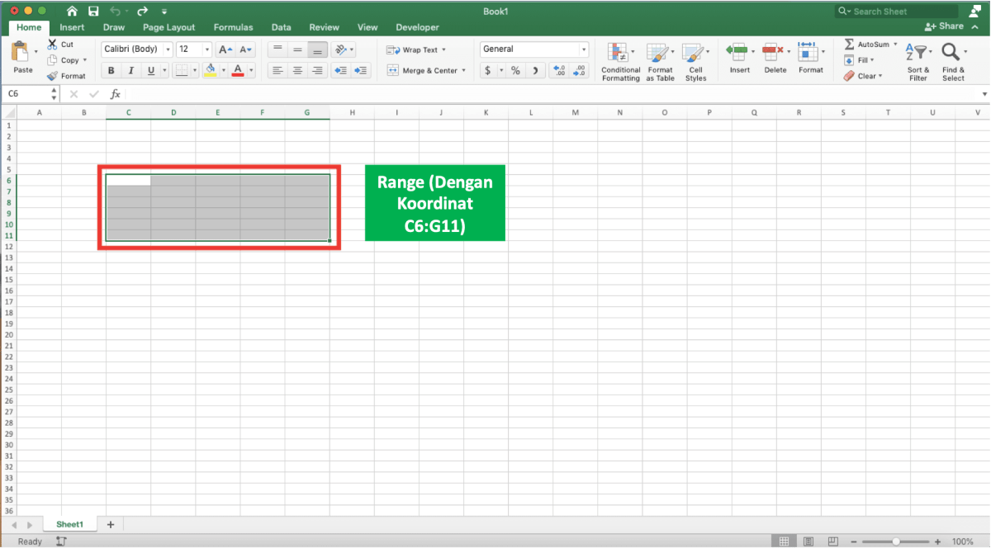The width and height of the screenshot is (991, 548).
Task: Add a new sheet with plus button
Action: pyautogui.click(x=111, y=524)
